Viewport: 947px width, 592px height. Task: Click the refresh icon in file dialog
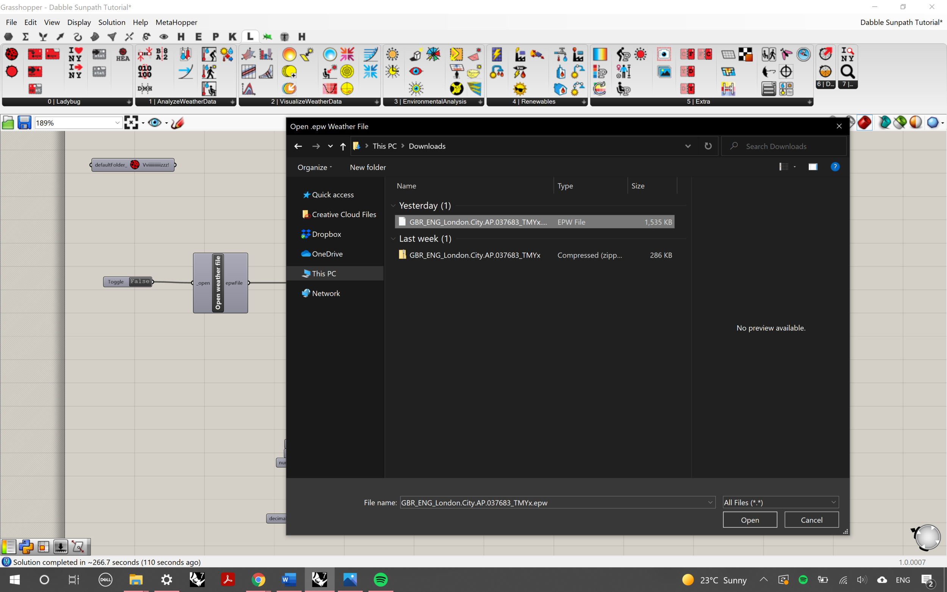708,146
